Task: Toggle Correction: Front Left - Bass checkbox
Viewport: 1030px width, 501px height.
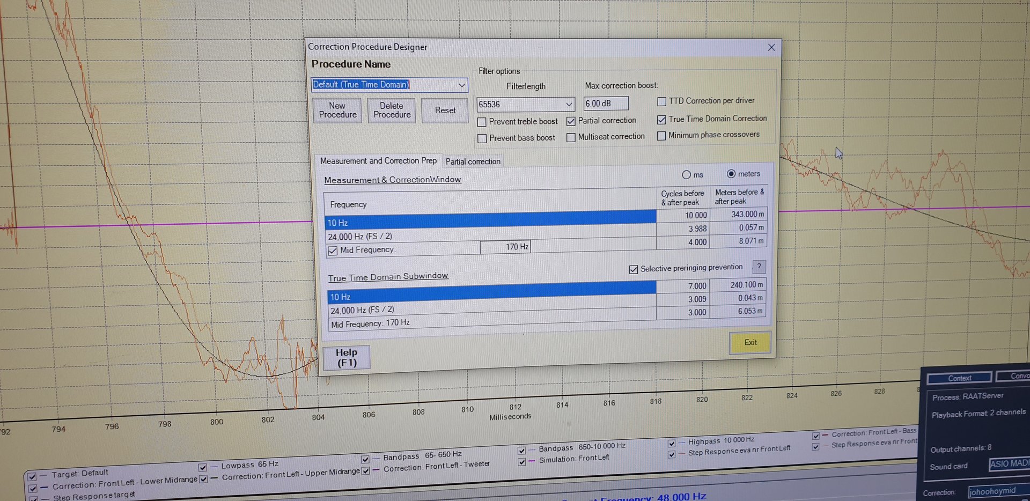Action: (x=815, y=436)
